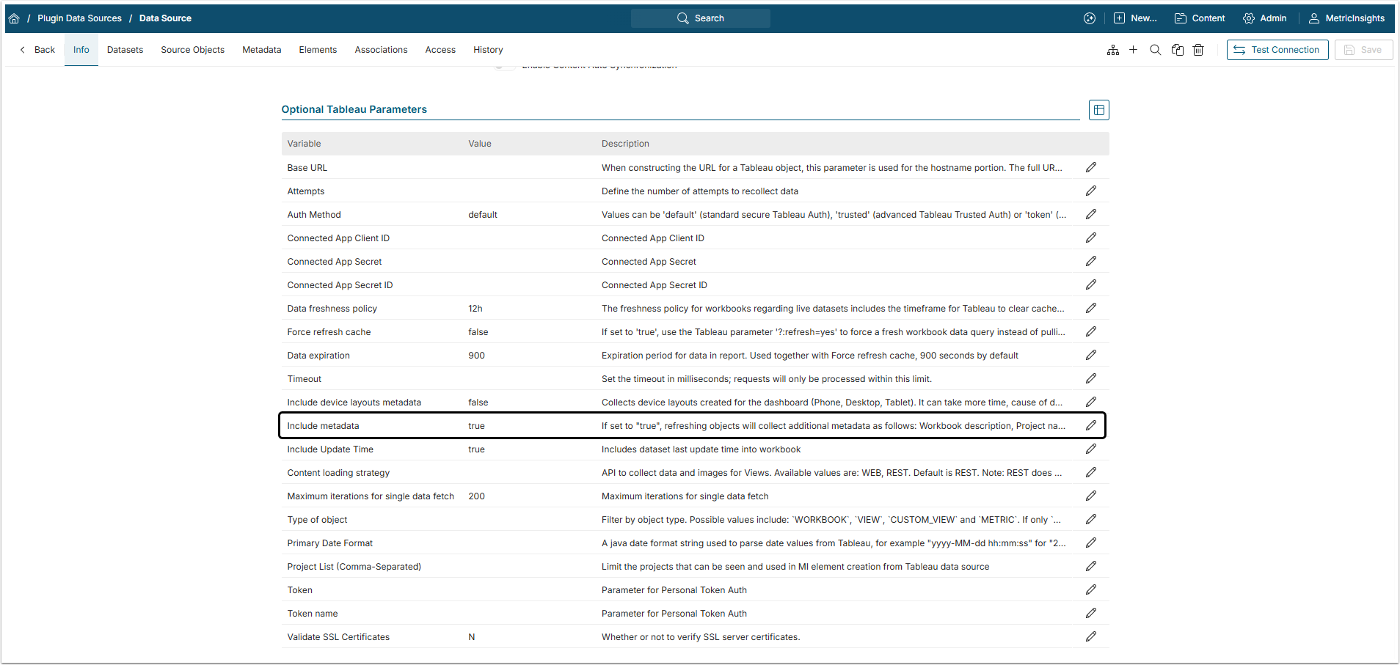This screenshot has height=665, width=1400.
Task: Click the plus icon in toolbar
Action: point(1134,50)
